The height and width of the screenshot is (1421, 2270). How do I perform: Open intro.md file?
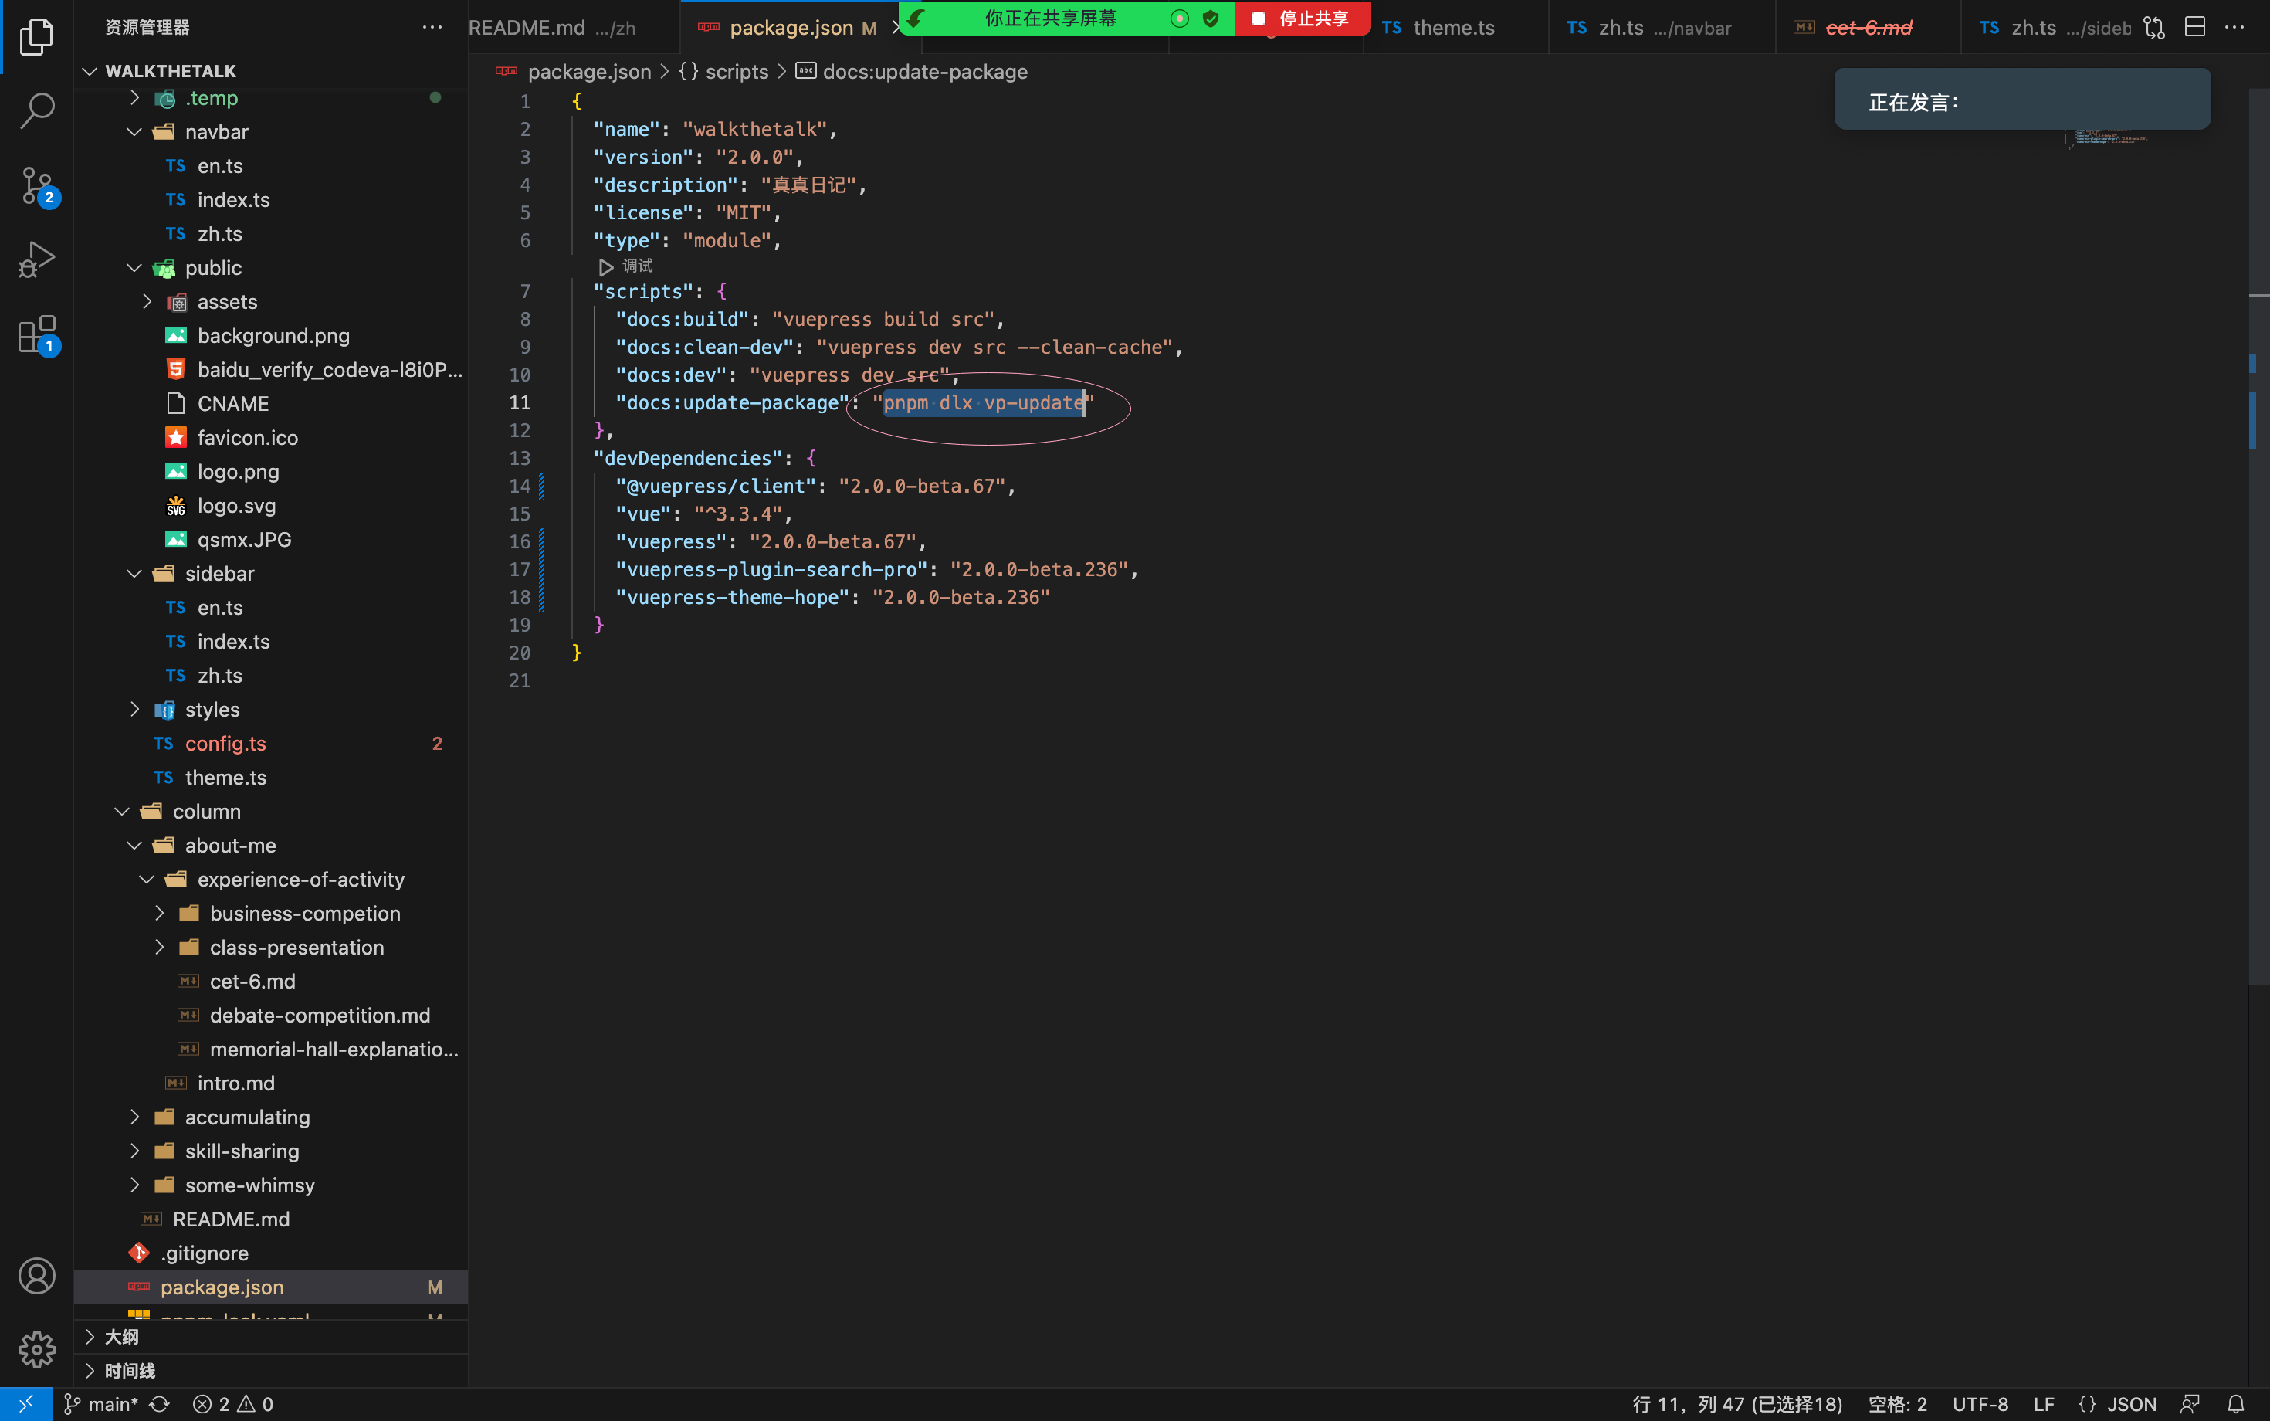point(270,1083)
